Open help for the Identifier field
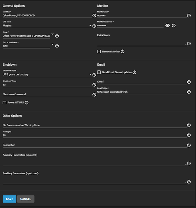Image resolution: width=196 pixels, height=208 pixels. 94,15
